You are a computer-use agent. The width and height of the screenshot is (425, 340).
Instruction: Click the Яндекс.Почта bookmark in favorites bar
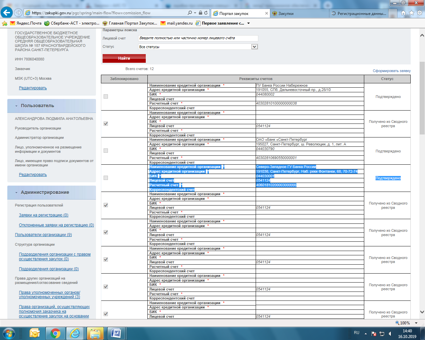26,23
